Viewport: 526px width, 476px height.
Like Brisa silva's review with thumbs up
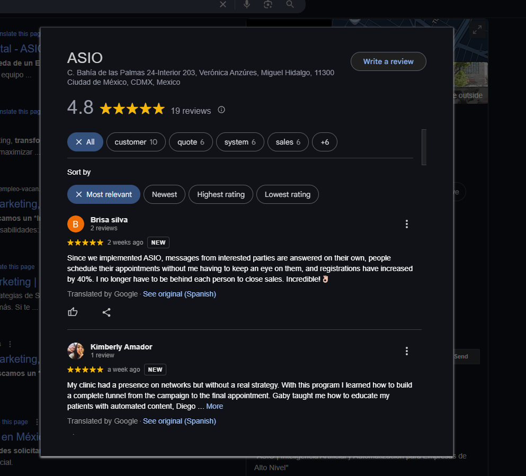pos(73,312)
